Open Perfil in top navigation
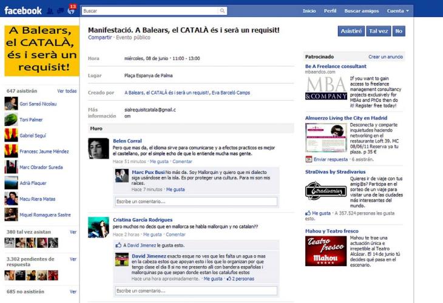Screen dimensions: 443x303 click(330, 11)
